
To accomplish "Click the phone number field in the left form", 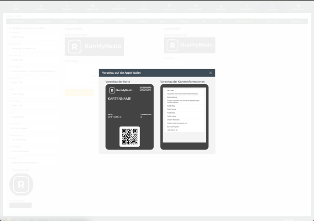I will click(x=33, y=140).
